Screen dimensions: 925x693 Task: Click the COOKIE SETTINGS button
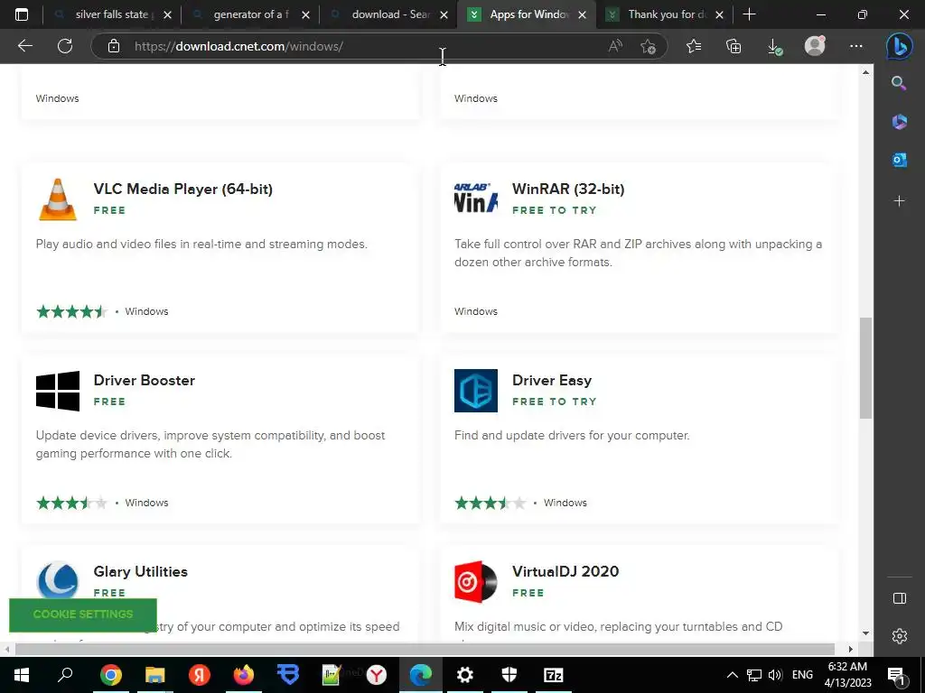tap(83, 614)
